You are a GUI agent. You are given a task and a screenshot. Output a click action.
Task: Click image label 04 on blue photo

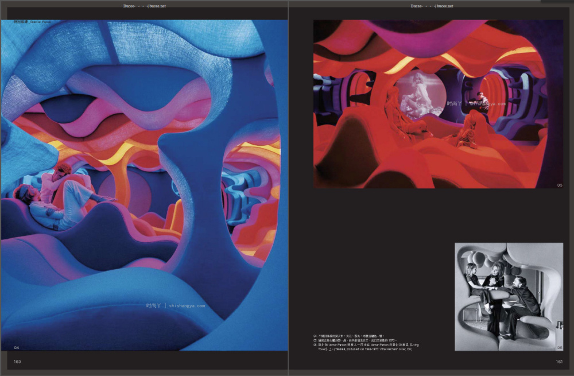17,347
